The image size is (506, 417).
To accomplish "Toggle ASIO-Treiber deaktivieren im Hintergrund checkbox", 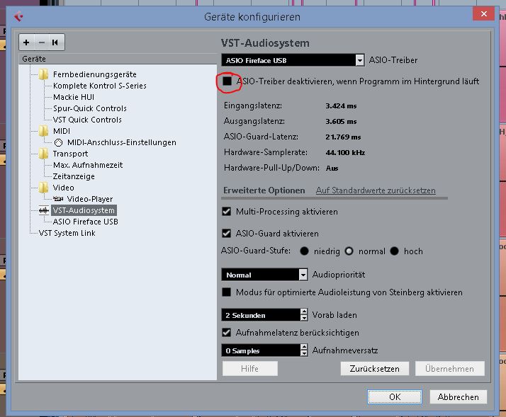I will 227,81.
